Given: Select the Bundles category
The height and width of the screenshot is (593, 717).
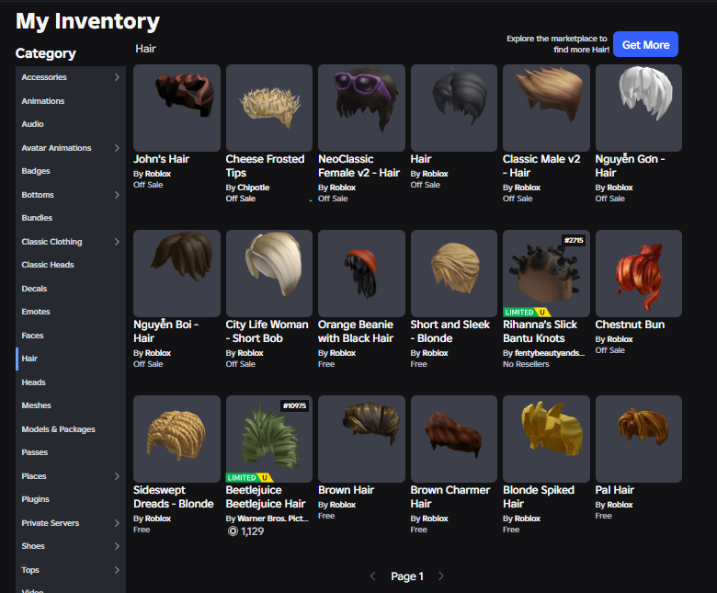Looking at the screenshot, I should click(x=71, y=218).
